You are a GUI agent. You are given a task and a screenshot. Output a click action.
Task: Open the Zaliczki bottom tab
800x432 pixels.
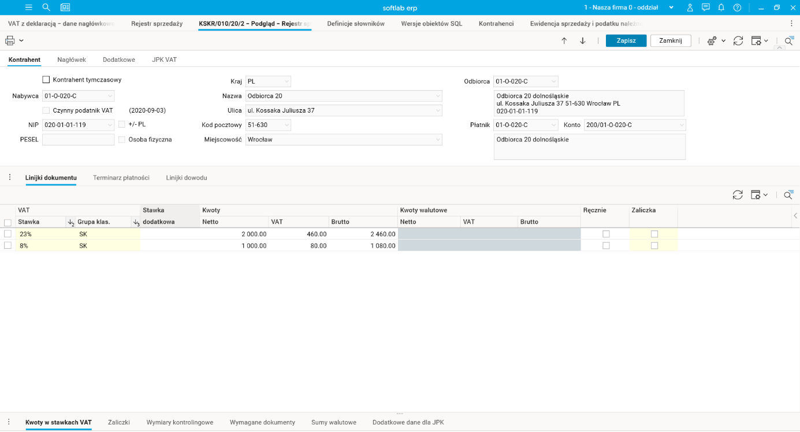coord(119,422)
